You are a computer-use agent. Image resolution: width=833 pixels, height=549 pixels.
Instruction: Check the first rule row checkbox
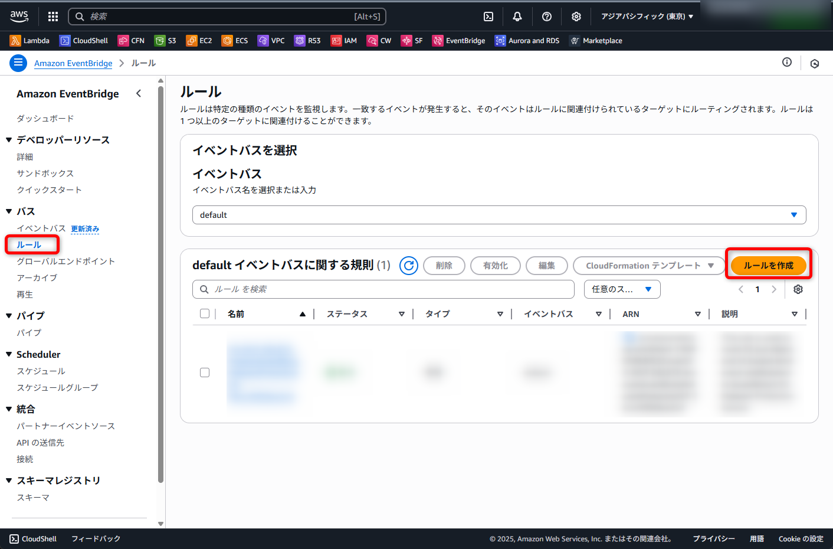(x=205, y=372)
